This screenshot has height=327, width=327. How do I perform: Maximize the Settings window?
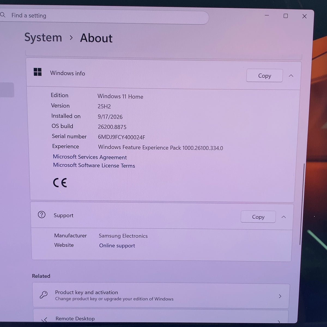[x=286, y=16]
